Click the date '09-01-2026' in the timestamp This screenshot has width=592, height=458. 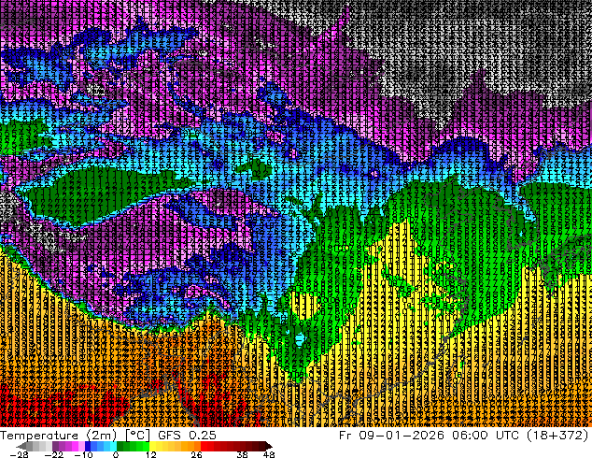[402, 436]
